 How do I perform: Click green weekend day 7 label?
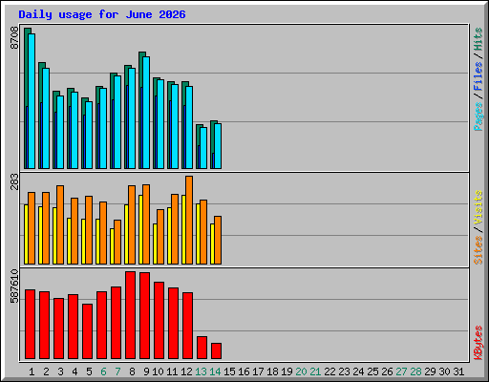click(x=117, y=371)
